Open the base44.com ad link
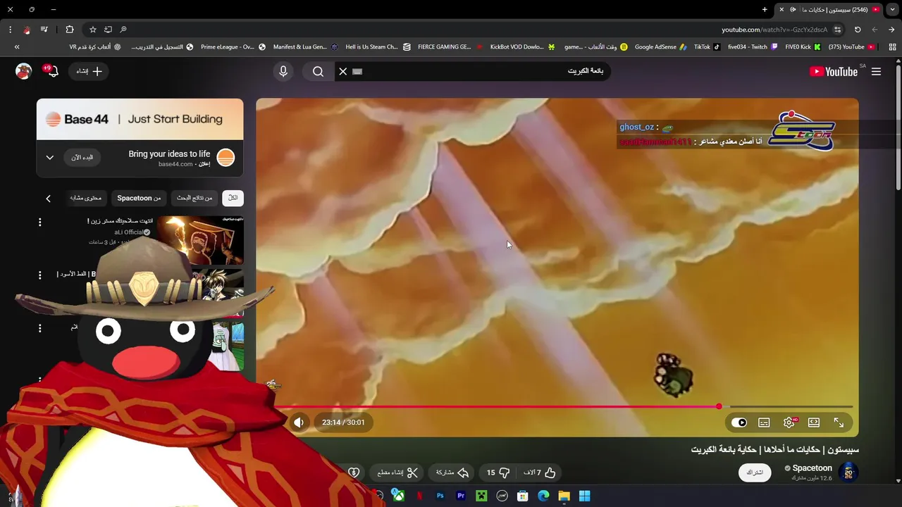902x507 pixels. tap(175, 164)
